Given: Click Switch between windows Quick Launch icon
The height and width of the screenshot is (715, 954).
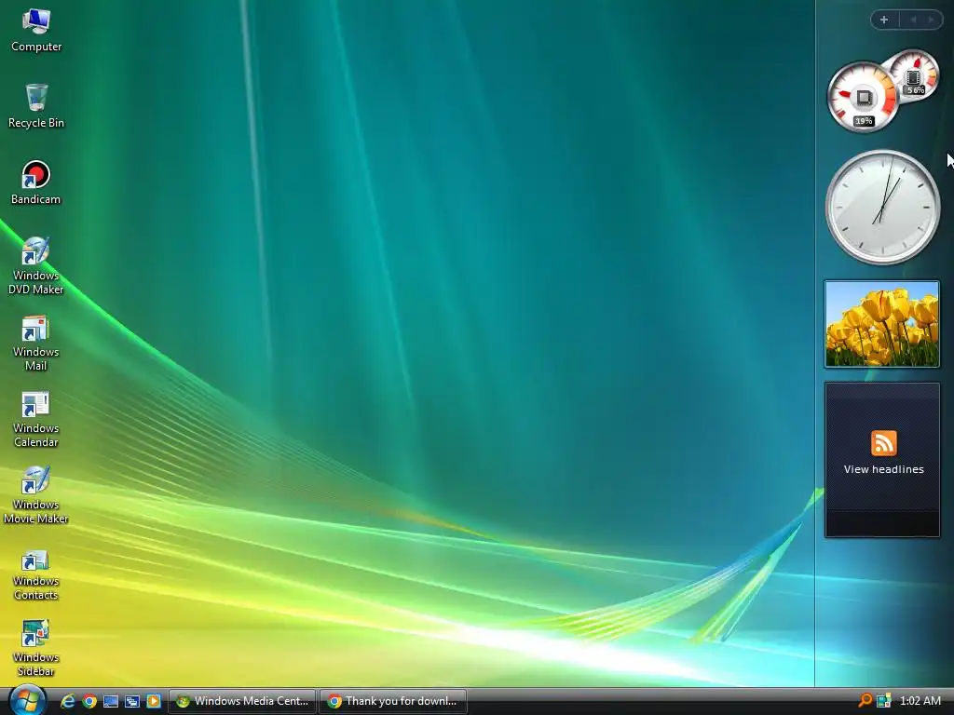Looking at the screenshot, I should click(x=132, y=701).
